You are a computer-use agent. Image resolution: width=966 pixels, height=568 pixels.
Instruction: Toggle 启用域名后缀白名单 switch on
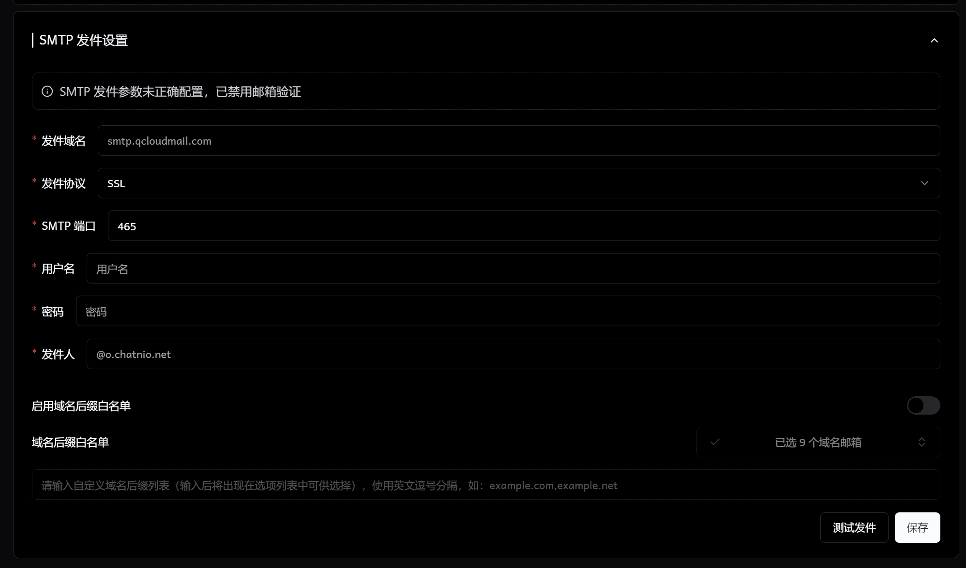923,406
